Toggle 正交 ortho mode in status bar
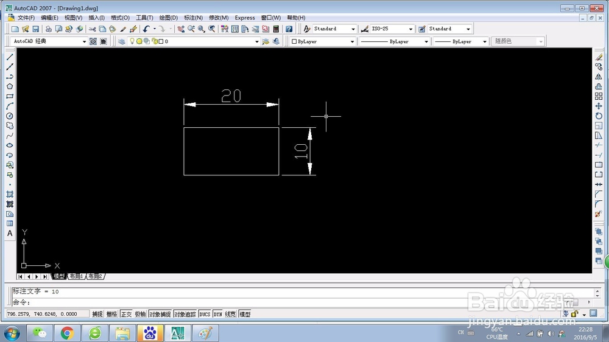 pyautogui.click(x=126, y=314)
